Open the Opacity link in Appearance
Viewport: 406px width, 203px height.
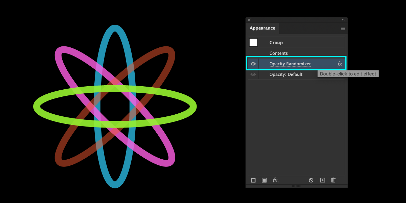point(277,74)
